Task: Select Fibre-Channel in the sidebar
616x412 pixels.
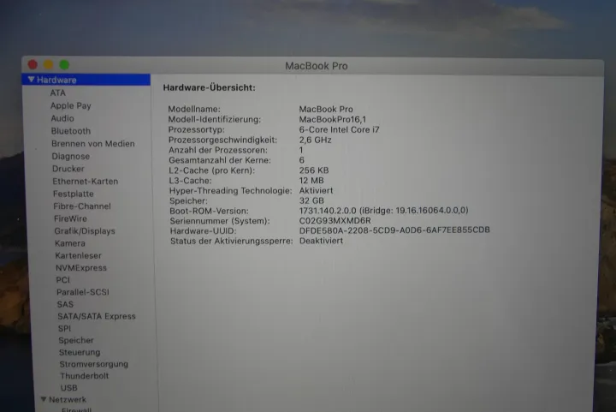Action: [82, 206]
